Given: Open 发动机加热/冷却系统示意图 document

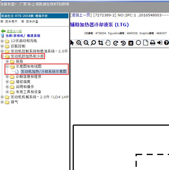Looking at the screenshot, I should click(x=44, y=71).
